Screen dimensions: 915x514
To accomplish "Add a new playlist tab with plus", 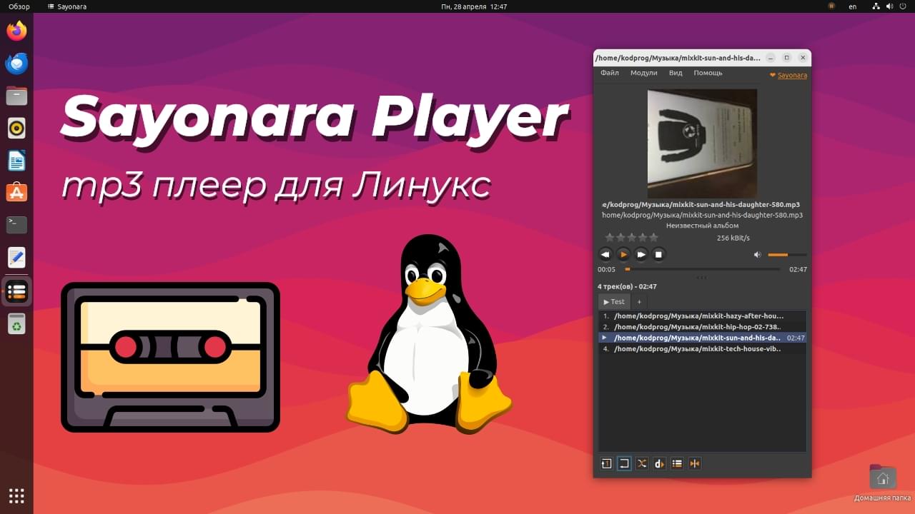I will [639, 302].
